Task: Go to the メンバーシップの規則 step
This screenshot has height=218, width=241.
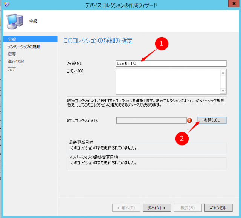Action: (x=24, y=47)
